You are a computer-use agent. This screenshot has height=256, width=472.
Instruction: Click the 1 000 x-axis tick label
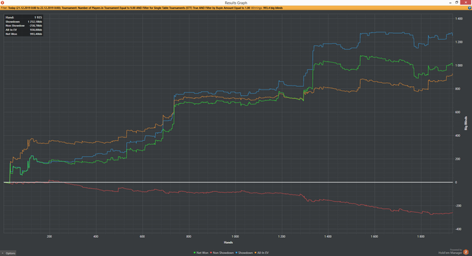(x=235, y=236)
